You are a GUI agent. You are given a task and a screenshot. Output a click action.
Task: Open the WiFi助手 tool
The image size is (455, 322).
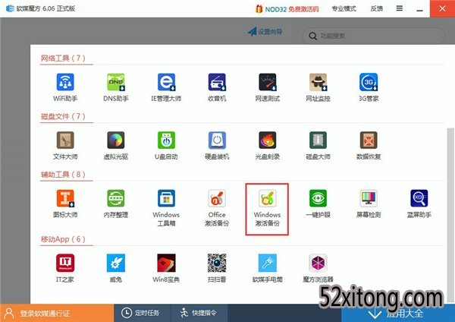click(x=65, y=82)
